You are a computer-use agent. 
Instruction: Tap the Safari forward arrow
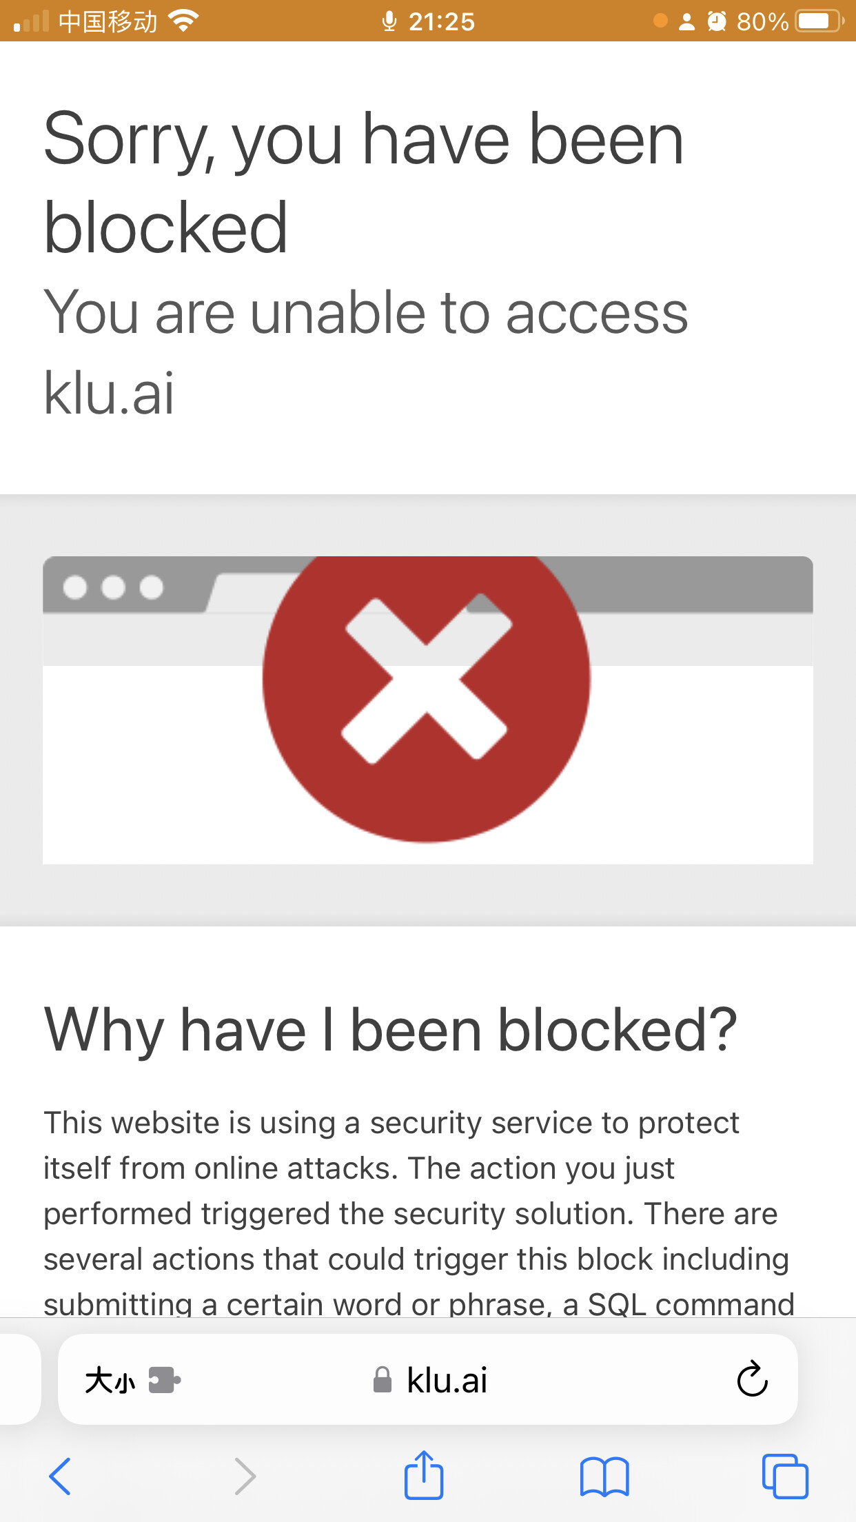(245, 1477)
